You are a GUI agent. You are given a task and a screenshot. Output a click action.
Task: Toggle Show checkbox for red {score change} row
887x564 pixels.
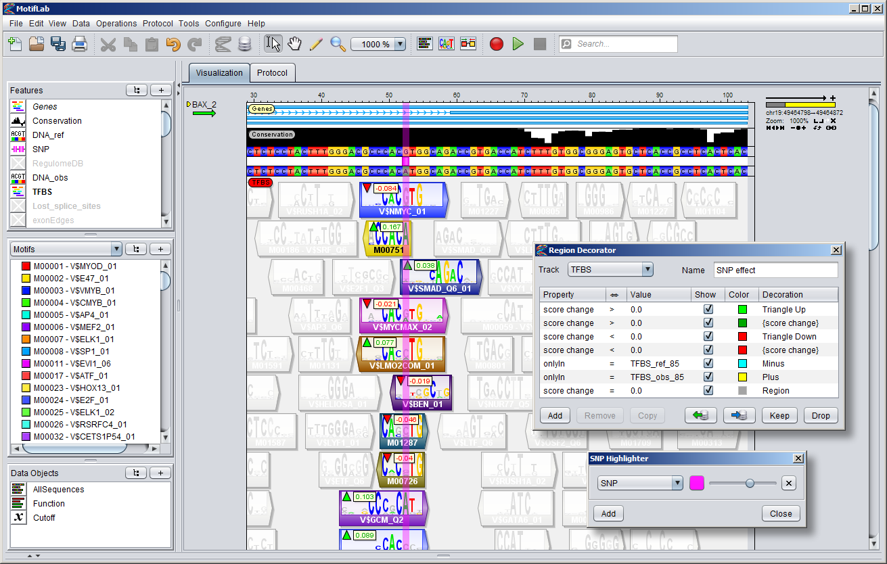[708, 350]
